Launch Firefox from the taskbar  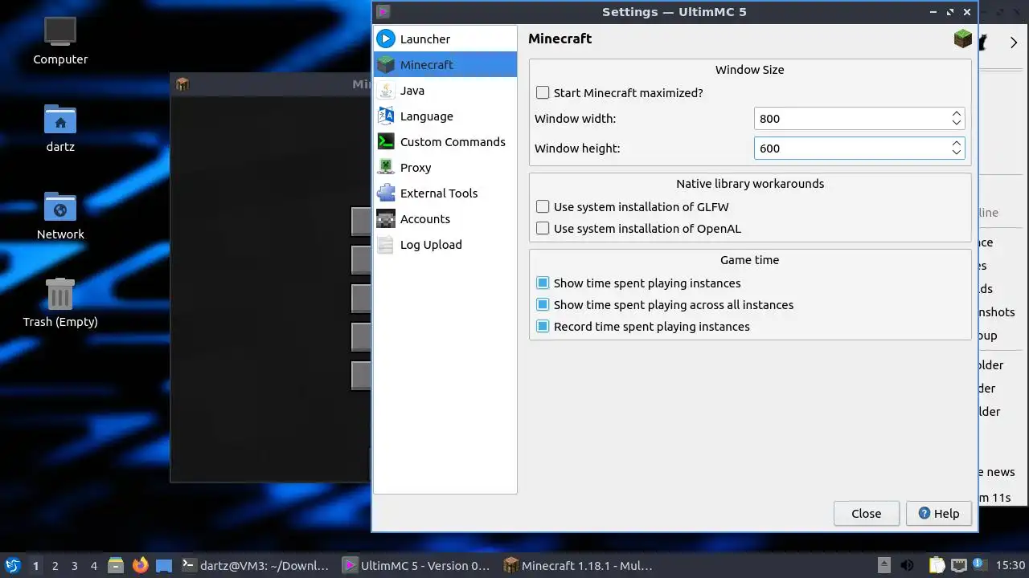click(x=141, y=565)
